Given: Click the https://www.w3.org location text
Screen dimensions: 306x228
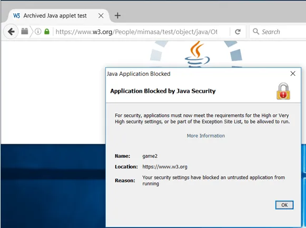Looking at the screenshot, I should click(165, 167).
